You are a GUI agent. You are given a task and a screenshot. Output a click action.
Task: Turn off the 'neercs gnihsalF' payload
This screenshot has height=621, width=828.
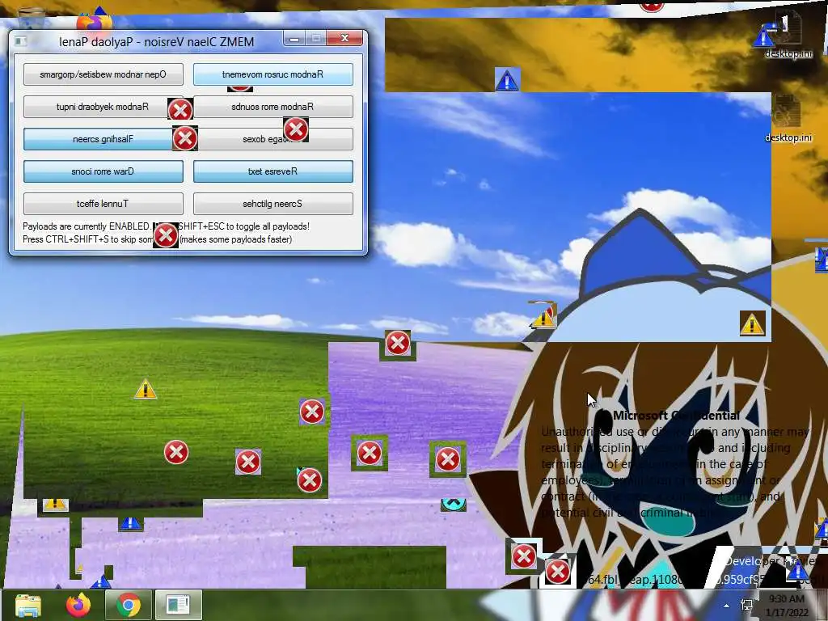point(103,139)
